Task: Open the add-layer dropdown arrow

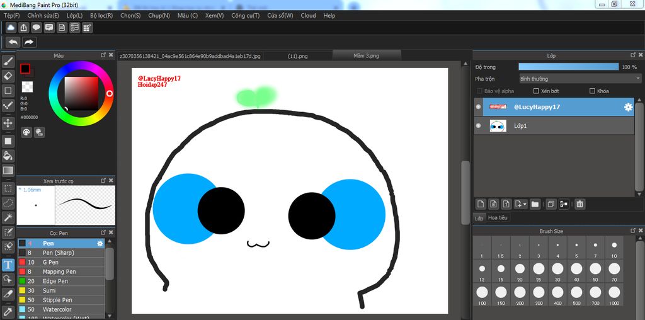Action: pyautogui.click(x=525, y=204)
